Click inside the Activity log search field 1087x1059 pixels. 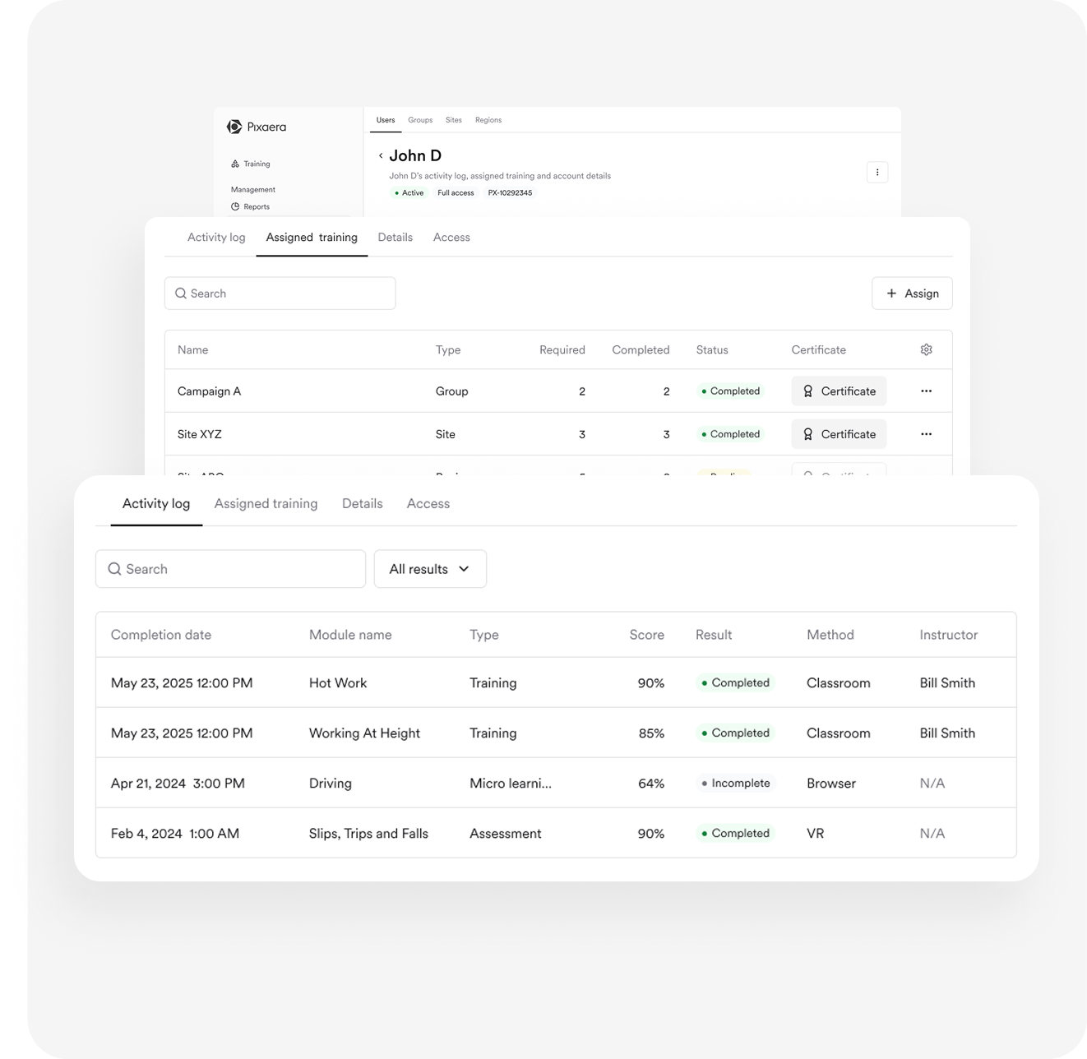pos(230,568)
